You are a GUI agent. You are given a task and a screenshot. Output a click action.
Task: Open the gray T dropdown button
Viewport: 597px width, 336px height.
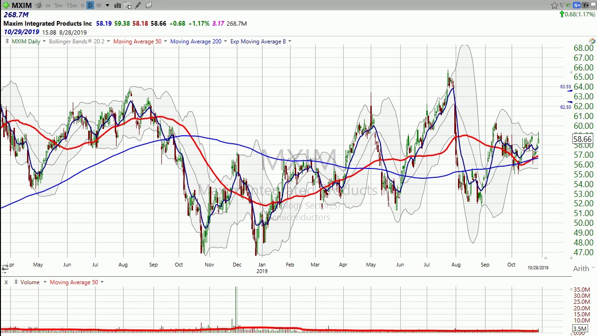point(586,5)
